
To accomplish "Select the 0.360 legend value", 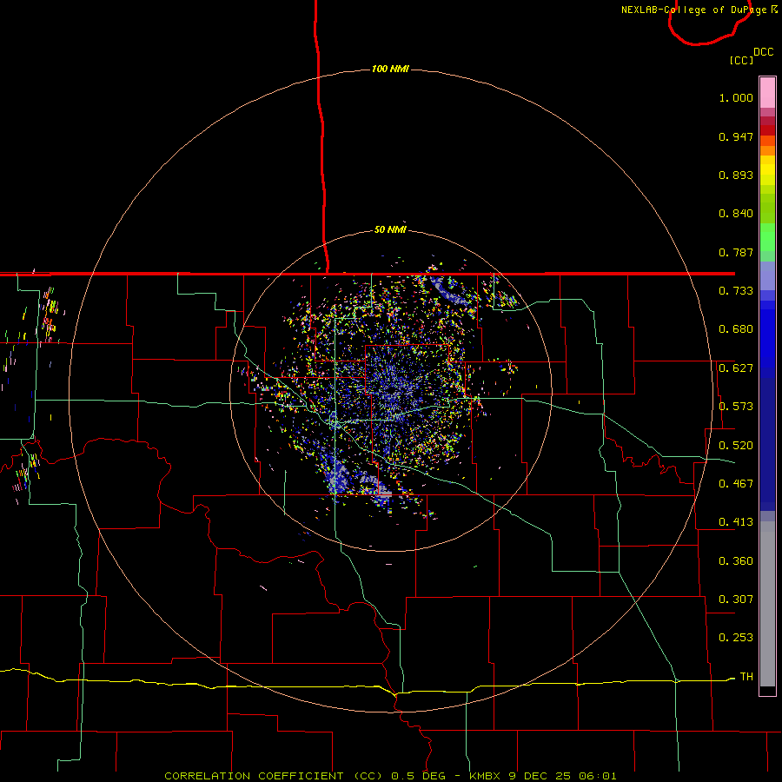I will 736,561.
